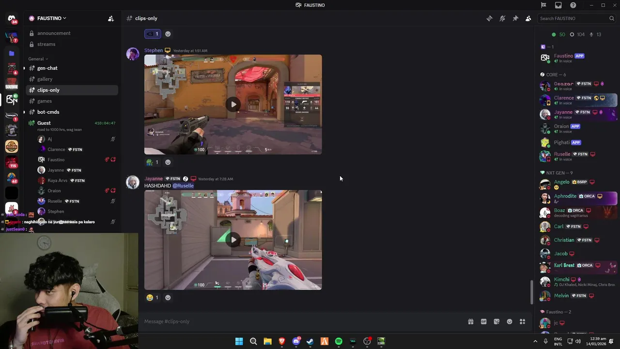
Task: Toggle the member list icon
Action: coord(528,18)
